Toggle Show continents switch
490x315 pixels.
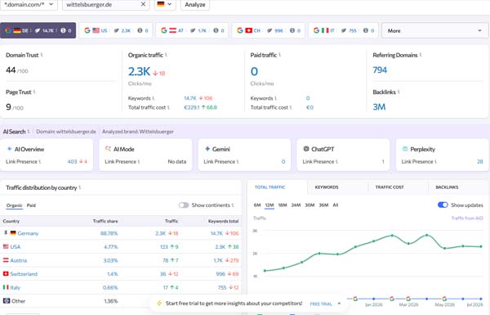pos(184,205)
